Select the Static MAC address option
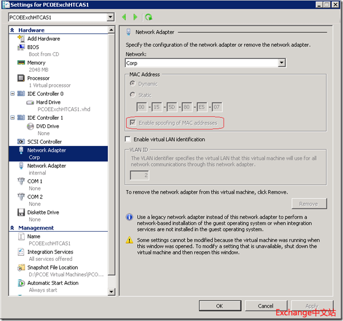Screen dimensions: 343x321 point(133,95)
